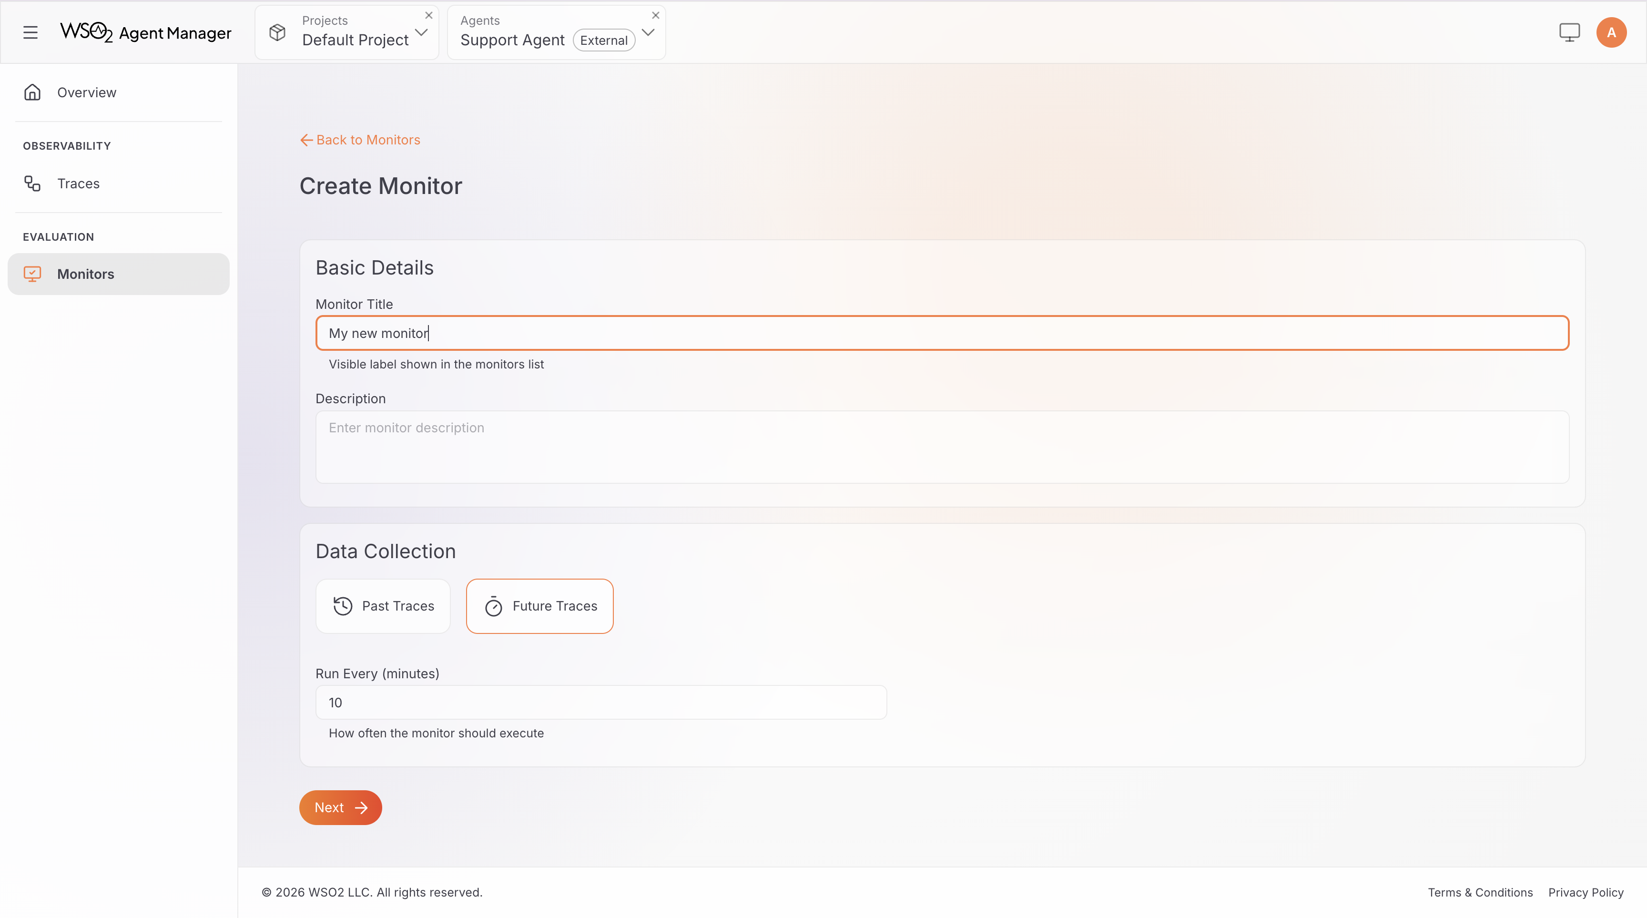Open the hamburger navigation menu

pos(30,32)
